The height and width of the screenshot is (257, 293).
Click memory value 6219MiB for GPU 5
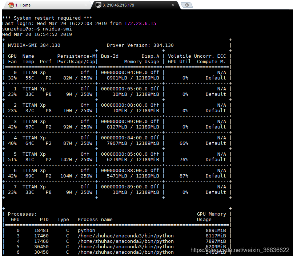point(117,160)
